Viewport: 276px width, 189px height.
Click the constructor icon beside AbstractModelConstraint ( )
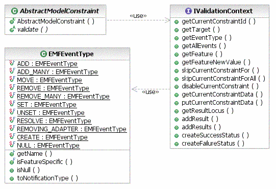[x=12, y=21]
